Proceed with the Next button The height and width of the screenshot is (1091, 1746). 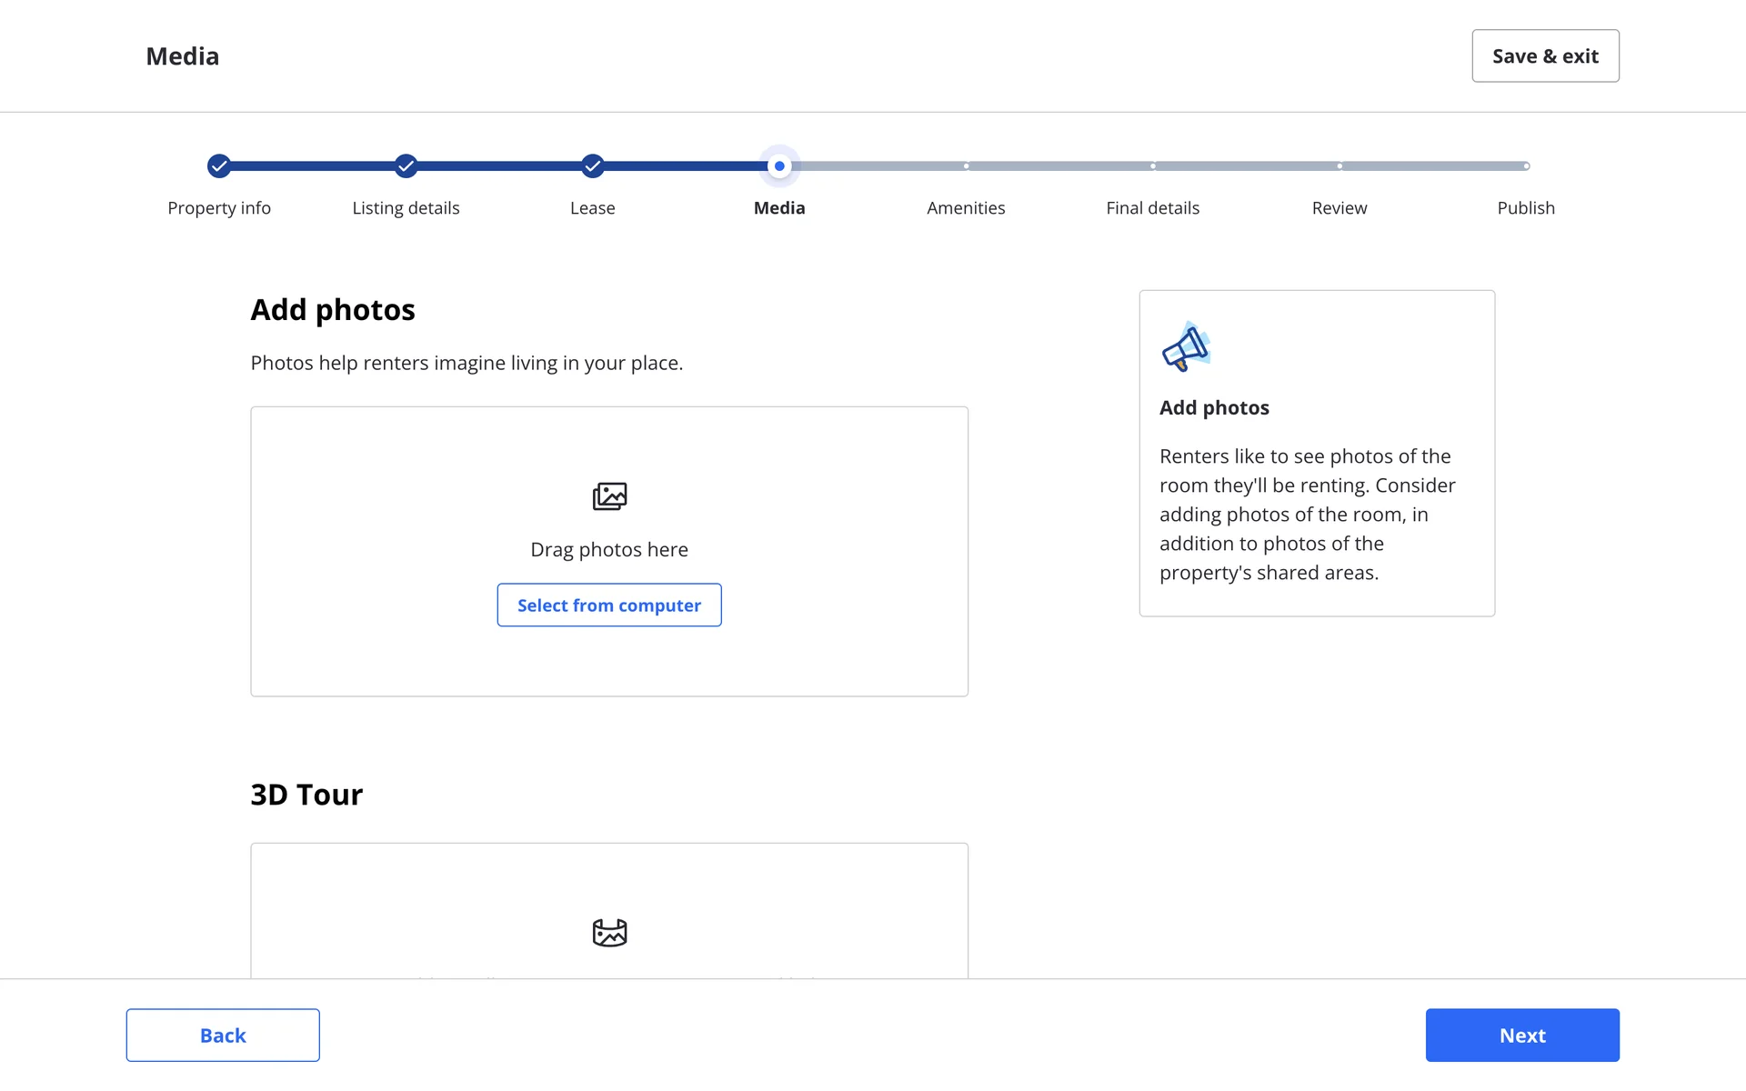tap(1522, 1035)
